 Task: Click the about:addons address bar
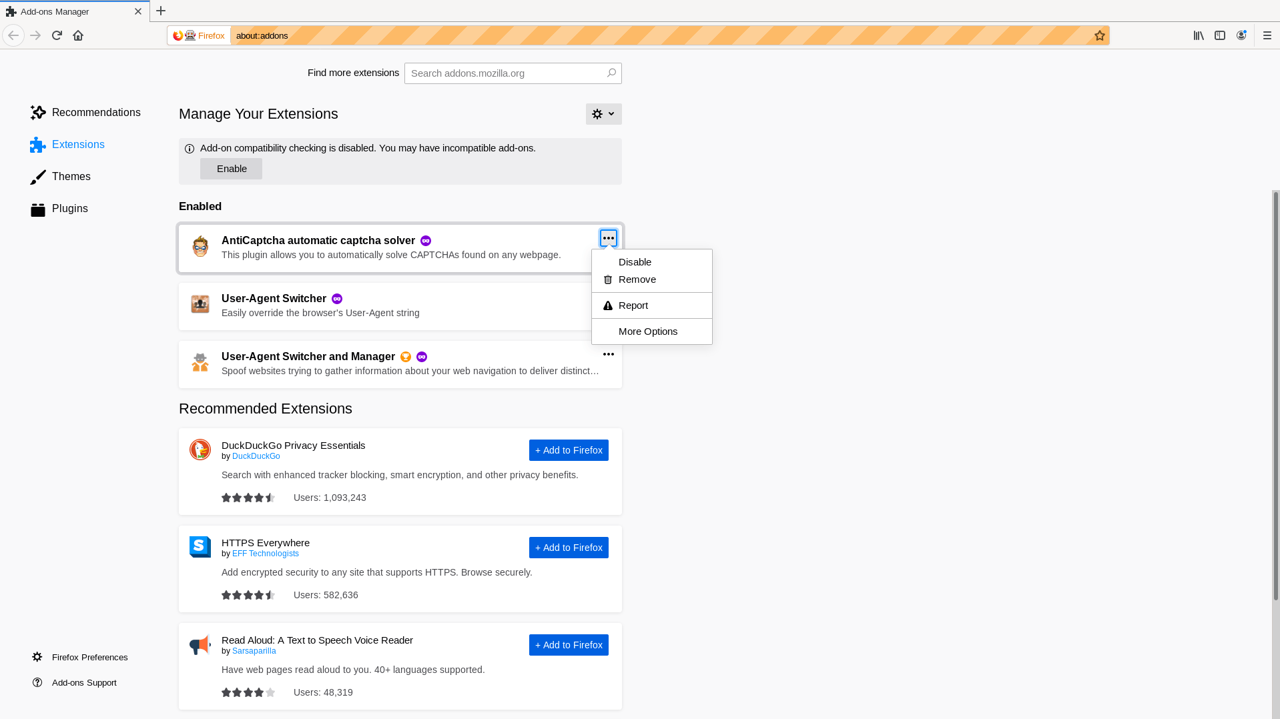[x=661, y=35]
